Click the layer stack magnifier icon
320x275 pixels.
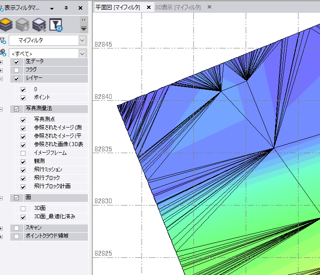39,24
